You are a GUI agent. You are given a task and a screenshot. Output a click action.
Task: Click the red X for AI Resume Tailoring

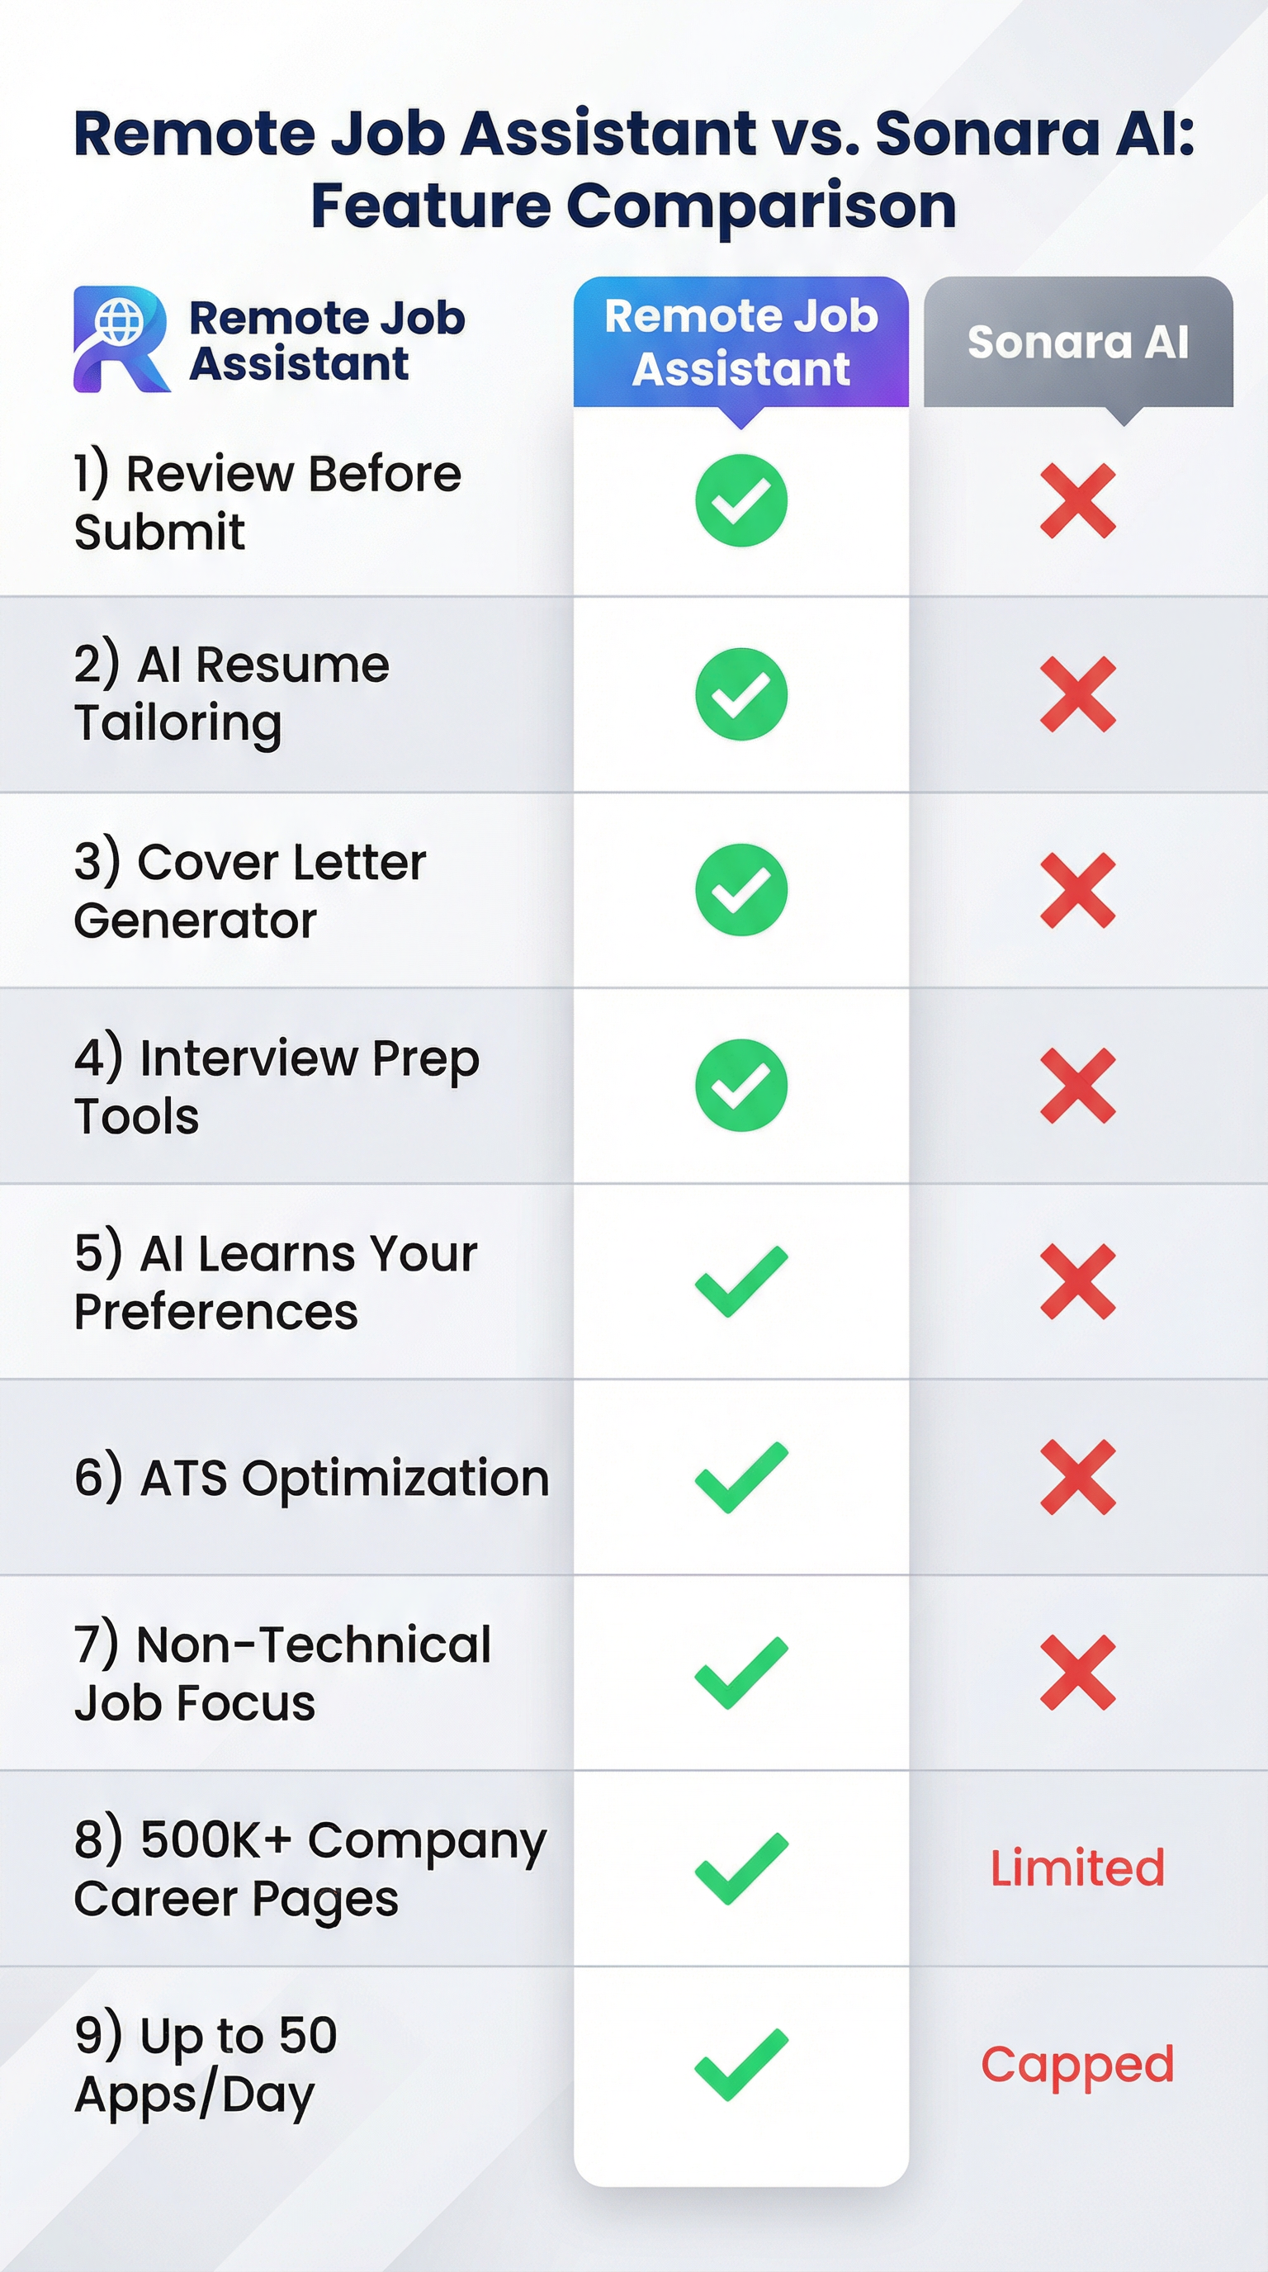[x=1077, y=694]
